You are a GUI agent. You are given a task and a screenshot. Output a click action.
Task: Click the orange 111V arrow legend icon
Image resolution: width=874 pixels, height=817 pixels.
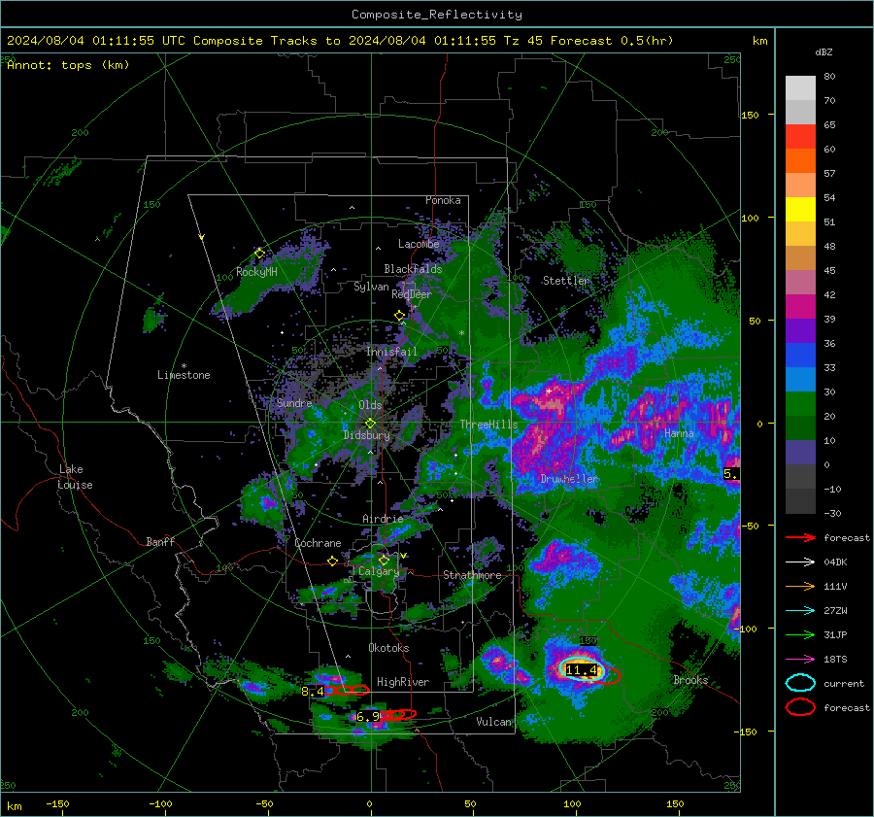pyautogui.click(x=800, y=586)
